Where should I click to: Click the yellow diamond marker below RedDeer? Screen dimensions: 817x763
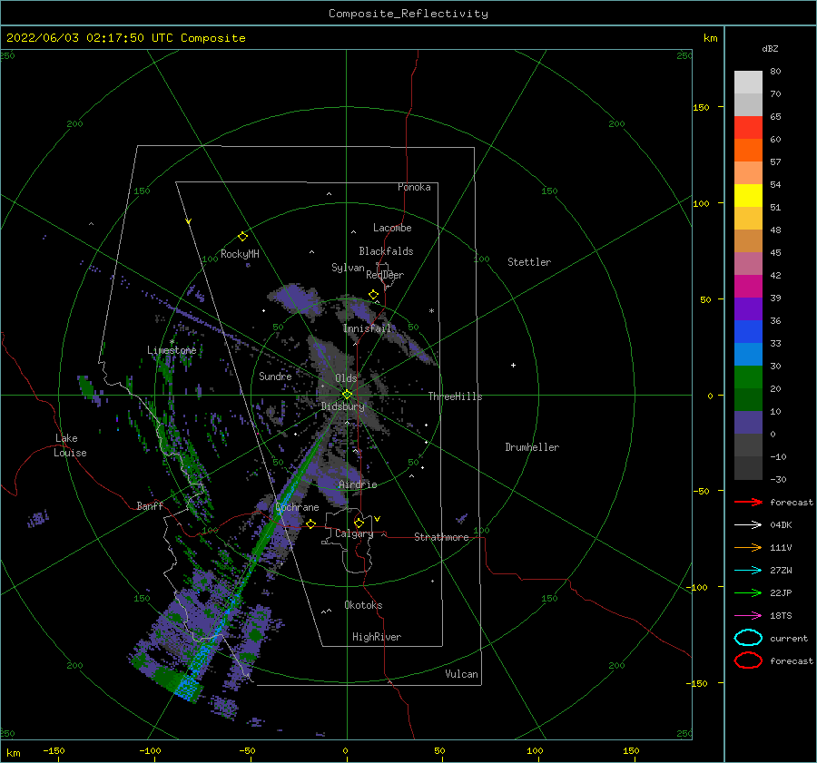pyautogui.click(x=374, y=295)
